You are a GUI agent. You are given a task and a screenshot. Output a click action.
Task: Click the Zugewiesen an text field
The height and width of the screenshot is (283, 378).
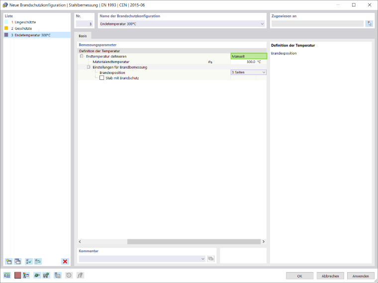(x=317, y=24)
